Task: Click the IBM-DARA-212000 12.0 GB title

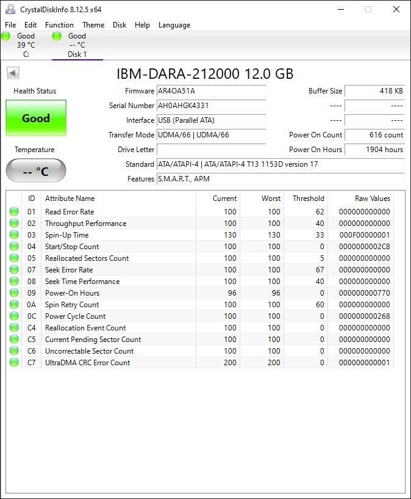Action: click(205, 74)
